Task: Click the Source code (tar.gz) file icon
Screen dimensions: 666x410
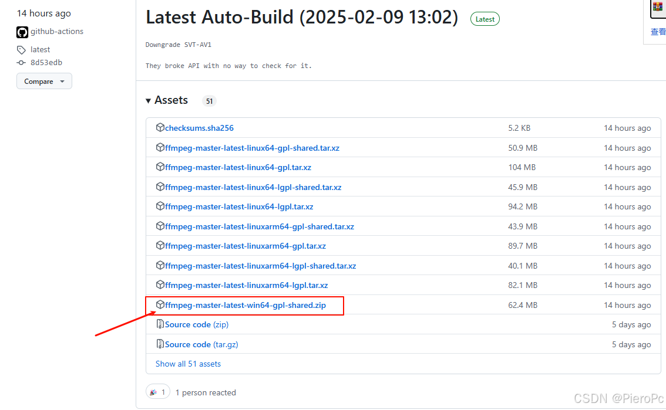Action: (x=160, y=344)
